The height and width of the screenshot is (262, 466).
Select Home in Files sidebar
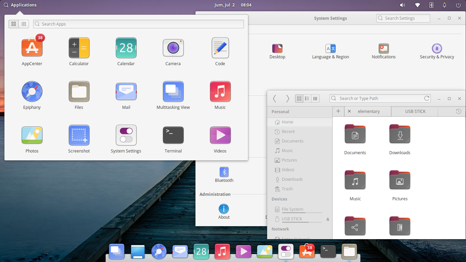click(300, 122)
